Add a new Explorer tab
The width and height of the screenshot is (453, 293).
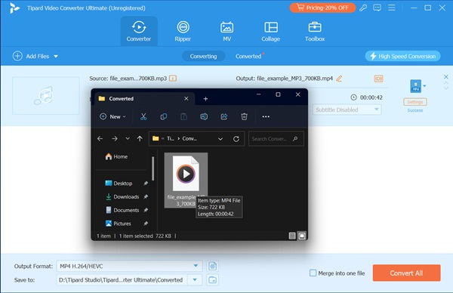tap(205, 99)
